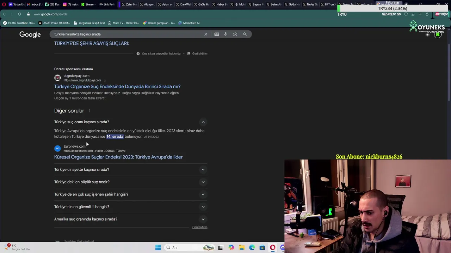Clear the Google search box text

206,34
